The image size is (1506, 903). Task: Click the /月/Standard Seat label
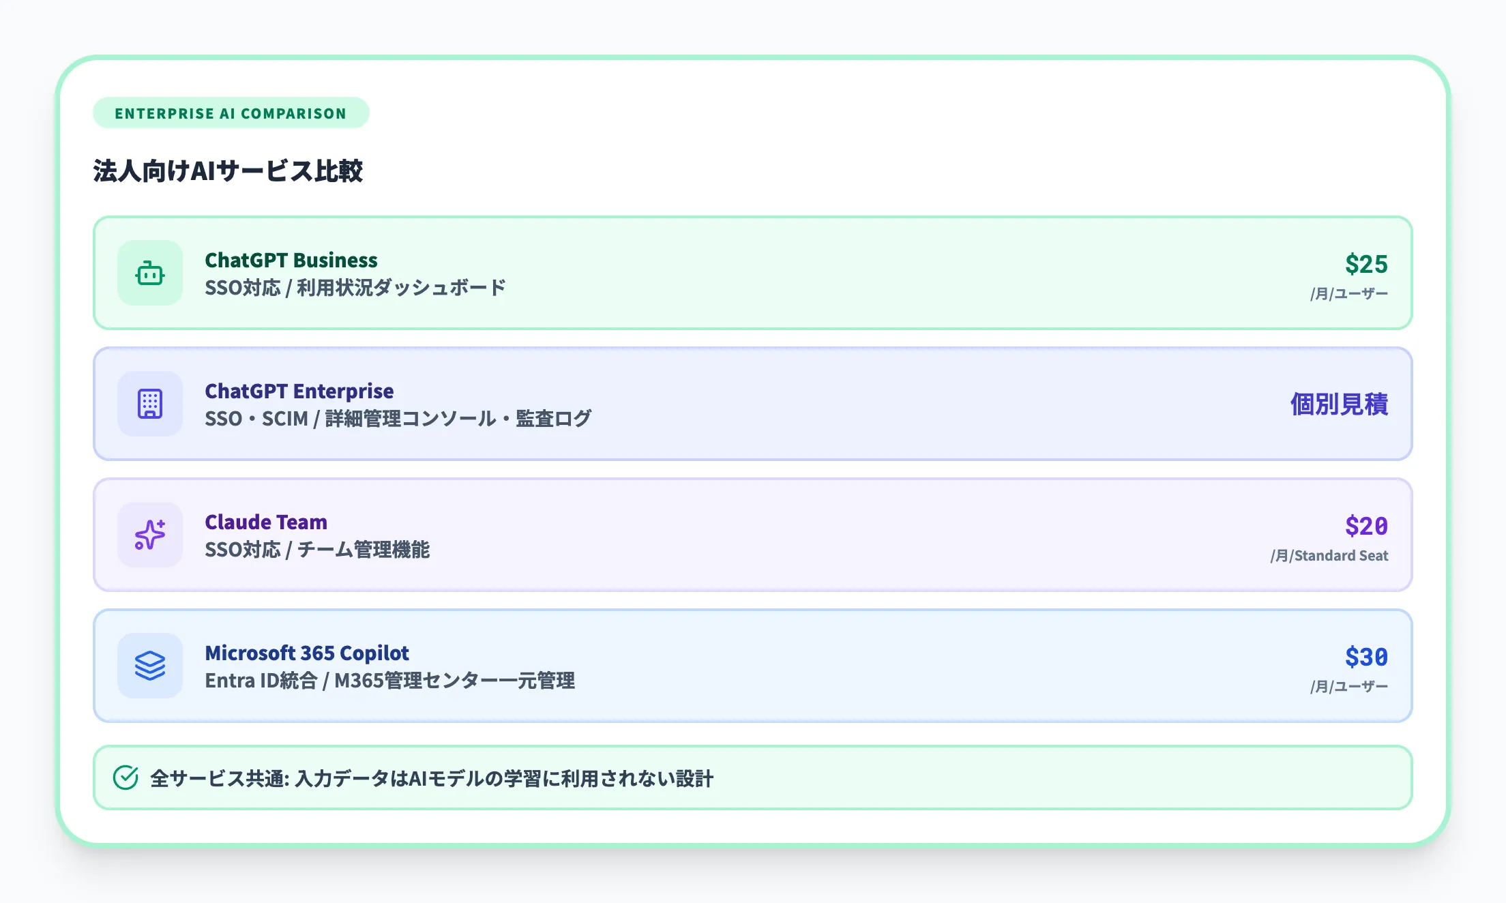click(x=1329, y=555)
